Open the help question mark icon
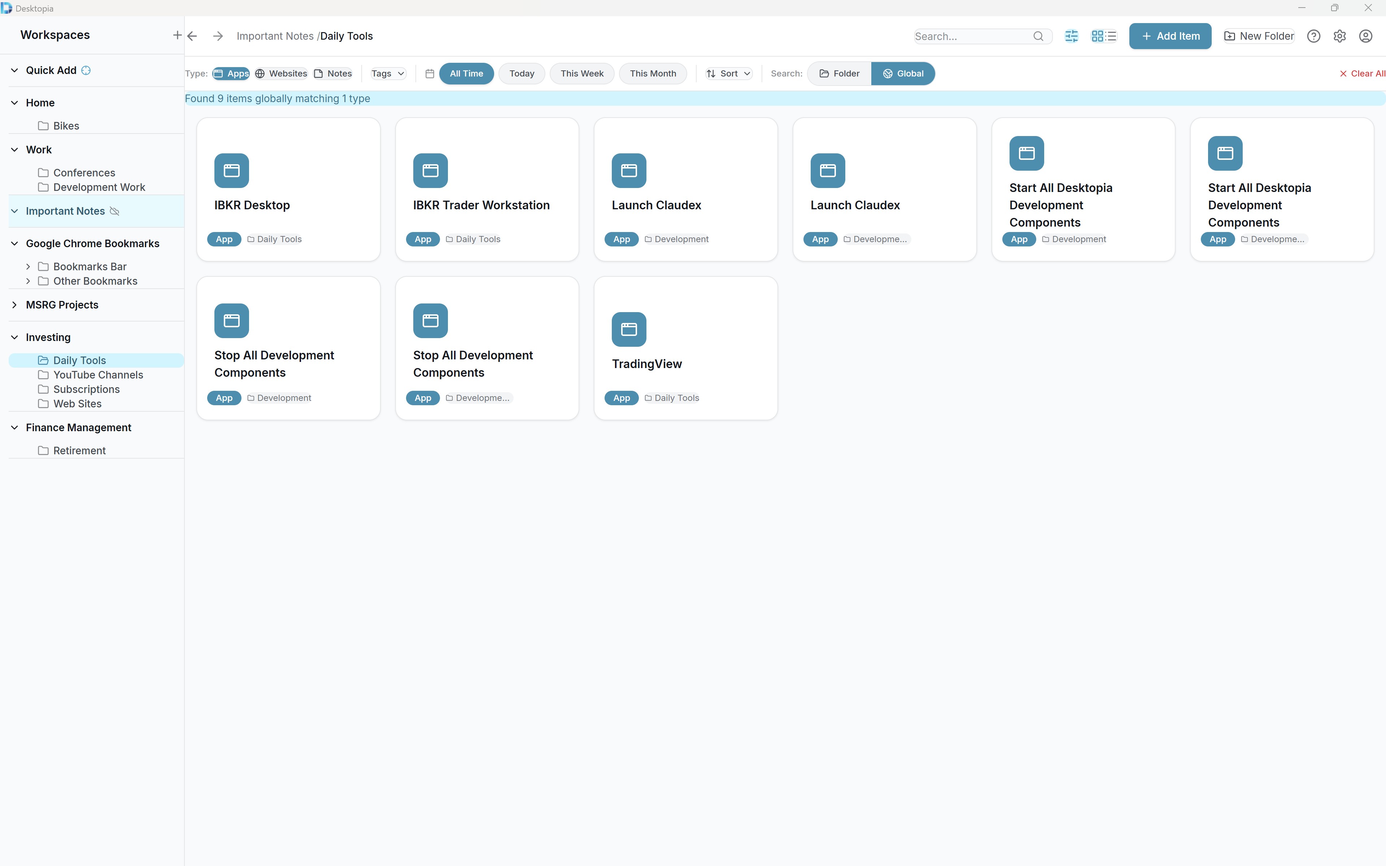This screenshot has width=1386, height=866. 1314,35
